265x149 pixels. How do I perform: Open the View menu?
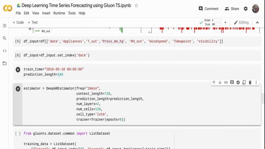pos(36,13)
